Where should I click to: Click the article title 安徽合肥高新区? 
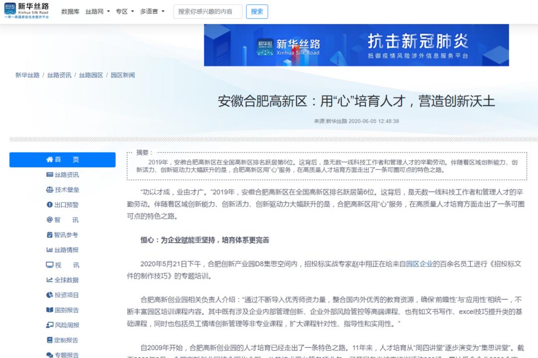pos(357,102)
